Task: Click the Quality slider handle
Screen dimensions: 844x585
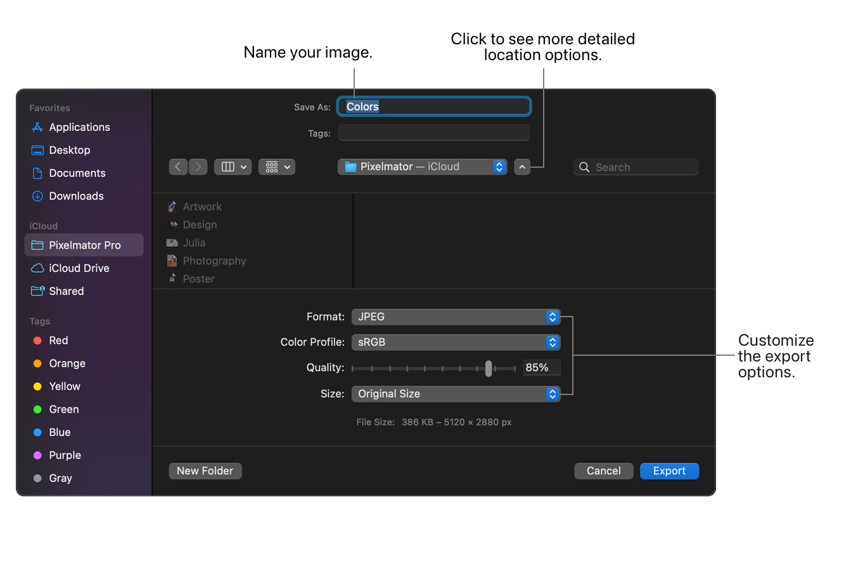Action: pyautogui.click(x=489, y=368)
